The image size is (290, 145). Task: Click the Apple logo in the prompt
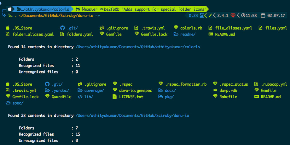point(10,9)
